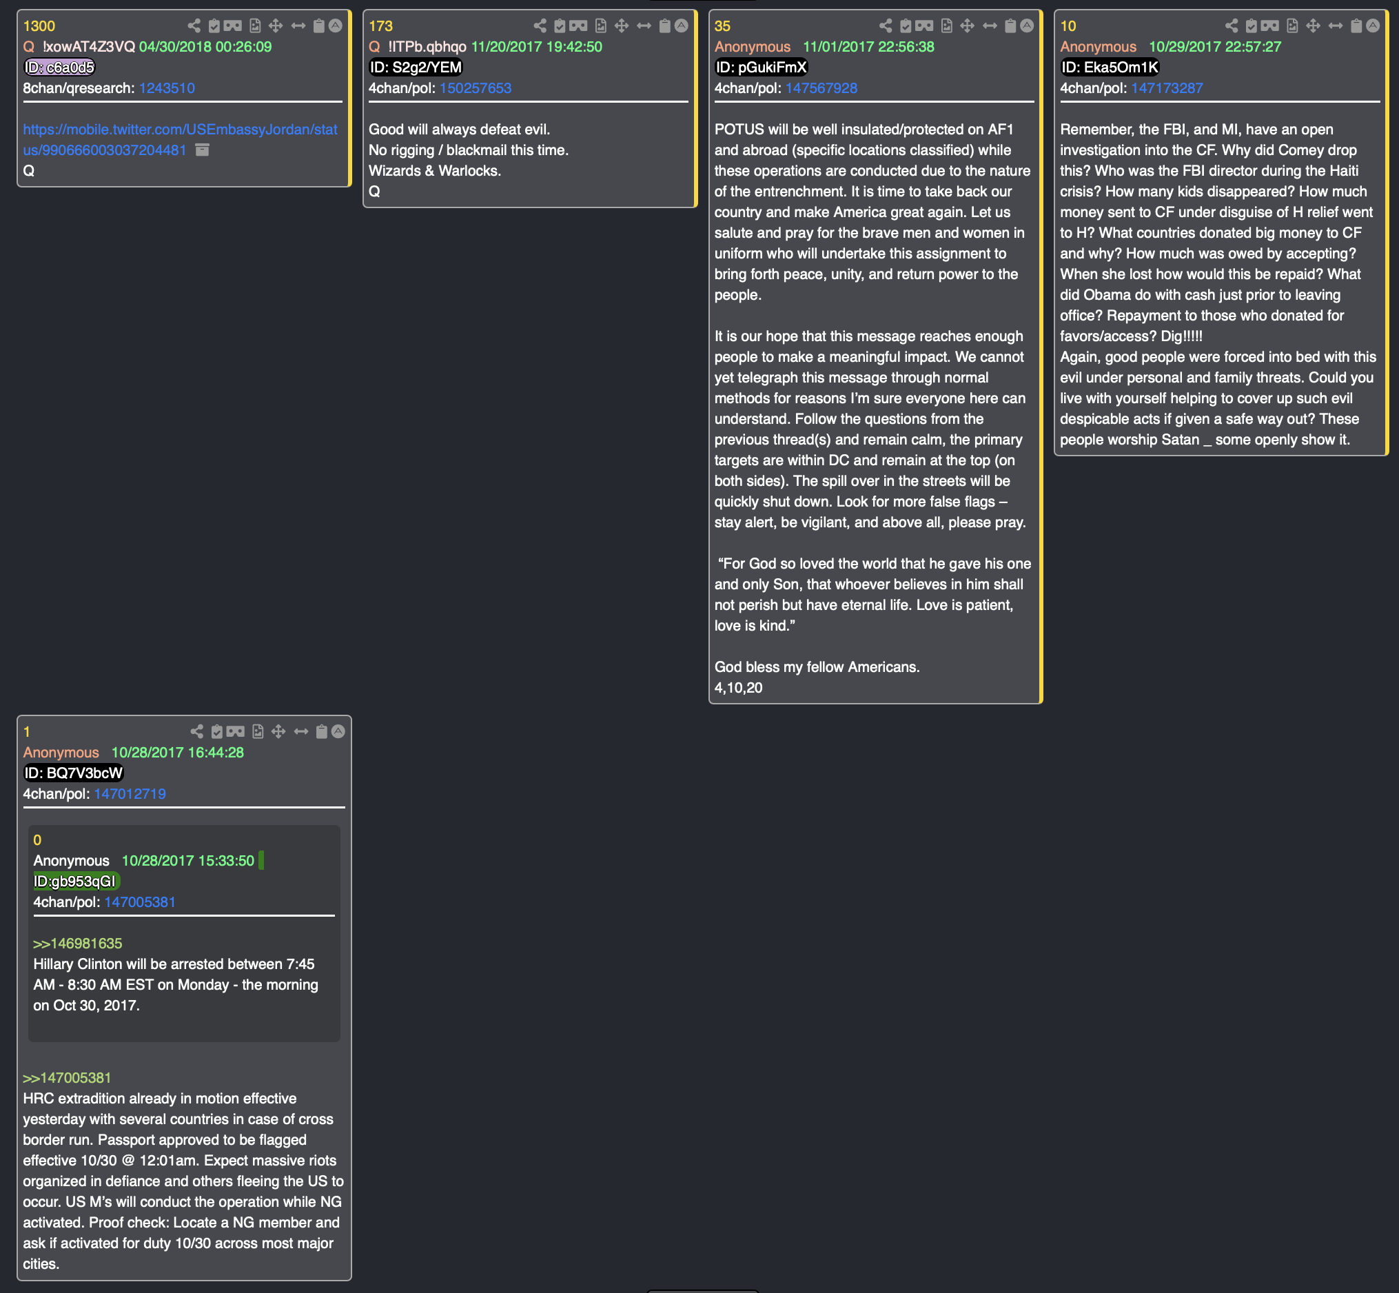Click the VR goggles icon on post 10
1399x1293 pixels.
point(1270,26)
